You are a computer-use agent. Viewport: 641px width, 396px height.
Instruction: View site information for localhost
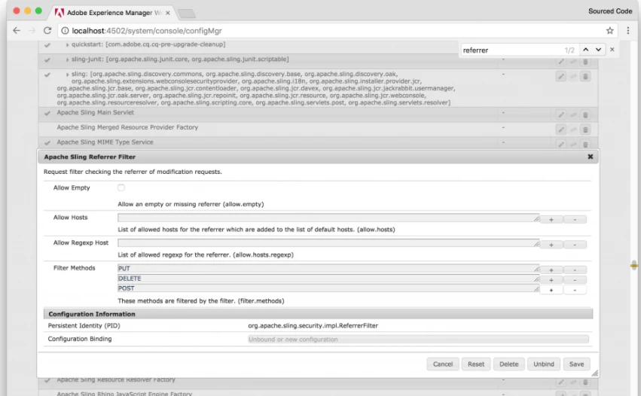click(x=65, y=31)
